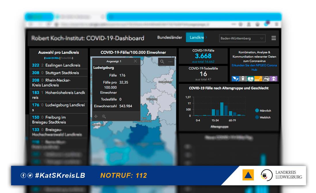Click the 'NOTRUF: 112' text

coord(124,175)
